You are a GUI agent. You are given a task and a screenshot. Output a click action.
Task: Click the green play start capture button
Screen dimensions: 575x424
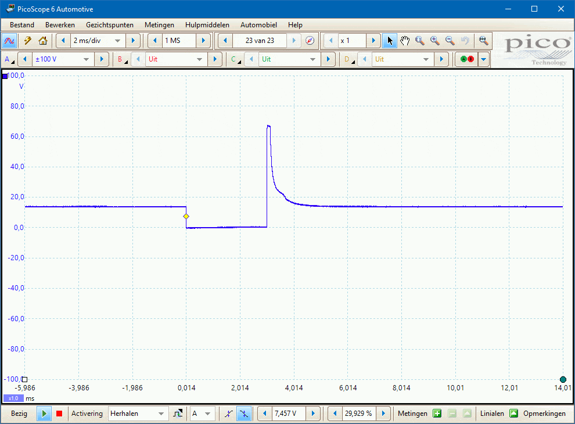coord(44,414)
